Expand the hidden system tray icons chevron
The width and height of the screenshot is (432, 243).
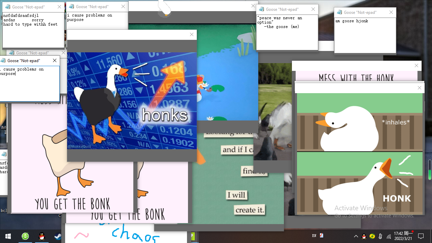pyautogui.click(x=356, y=236)
